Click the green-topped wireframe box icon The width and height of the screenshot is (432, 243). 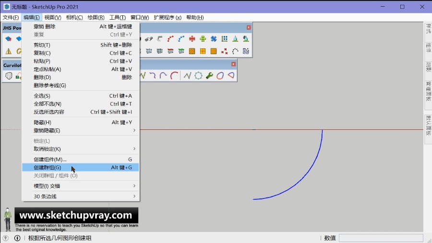click(x=181, y=51)
